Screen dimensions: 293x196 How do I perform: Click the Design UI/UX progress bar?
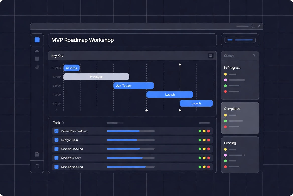[131, 140]
